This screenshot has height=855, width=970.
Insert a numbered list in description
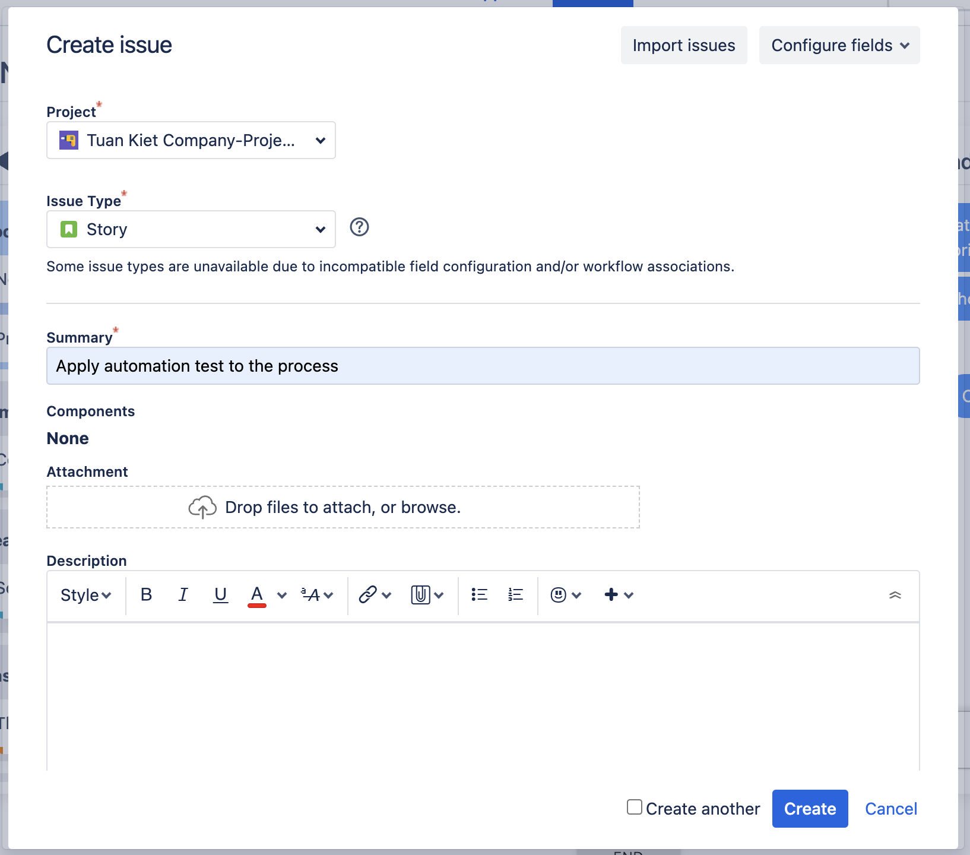[x=515, y=594]
